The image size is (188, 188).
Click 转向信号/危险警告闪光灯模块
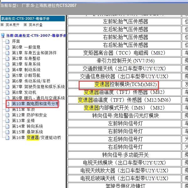click(124, 116)
